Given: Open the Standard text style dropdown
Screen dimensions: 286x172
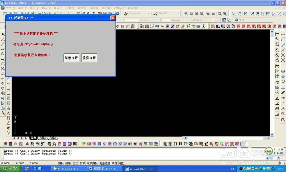Looking at the screenshot, I should (149, 13).
